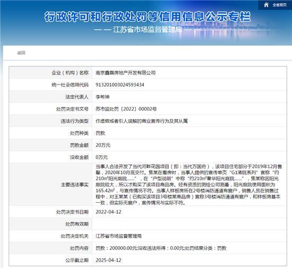The image size is (292, 268).
Task: Select decision date 2022-04-12
Action: coord(108,212)
